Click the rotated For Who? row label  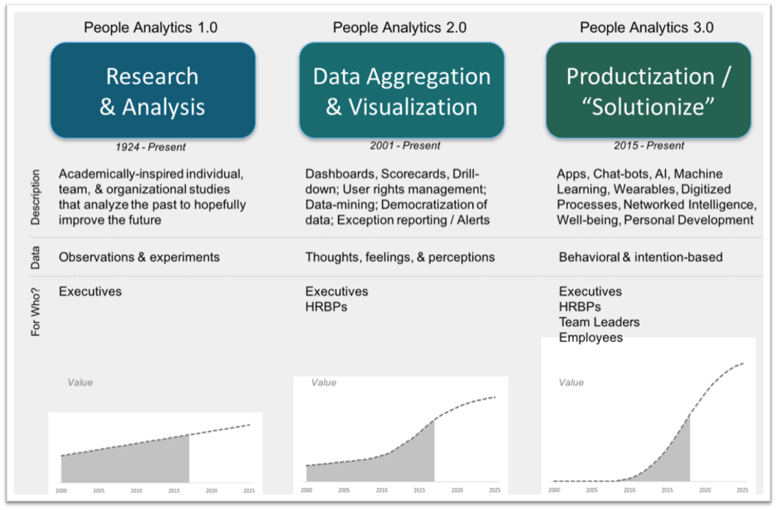[x=35, y=312]
